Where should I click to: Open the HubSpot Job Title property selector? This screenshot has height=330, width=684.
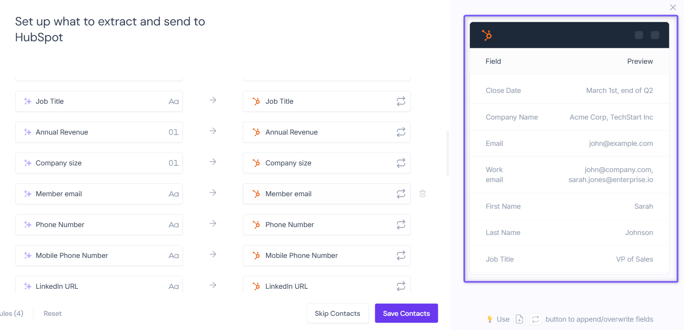coord(327,101)
